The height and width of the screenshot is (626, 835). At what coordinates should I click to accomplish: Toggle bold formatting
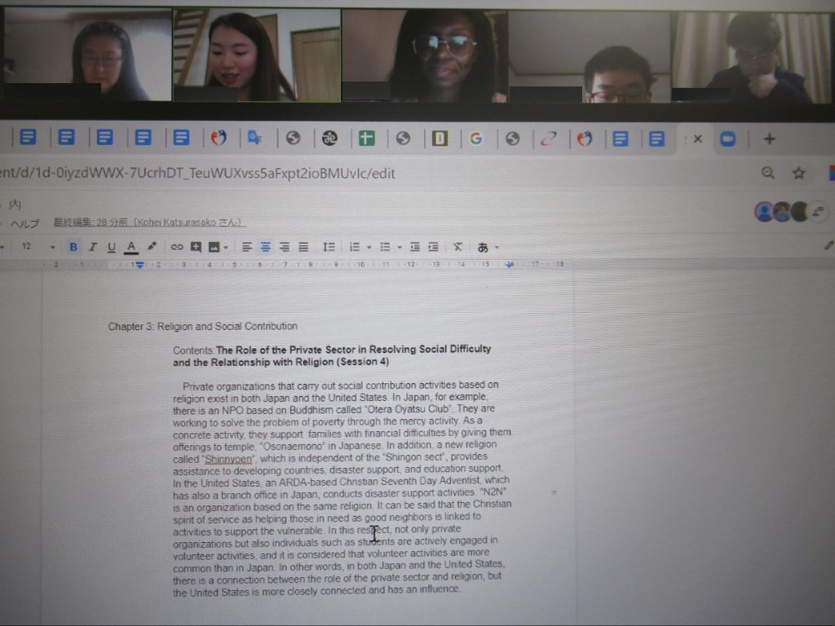(73, 247)
